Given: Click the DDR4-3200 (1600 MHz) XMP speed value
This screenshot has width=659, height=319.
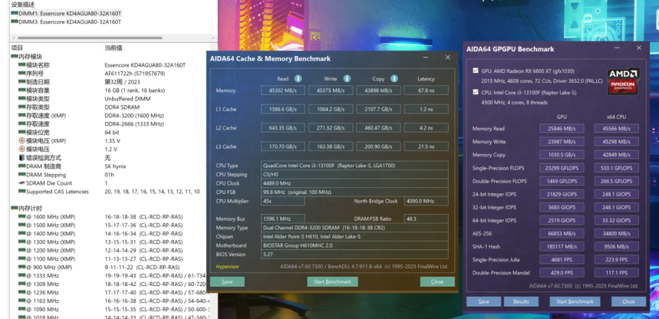Looking at the screenshot, I should (134, 115).
